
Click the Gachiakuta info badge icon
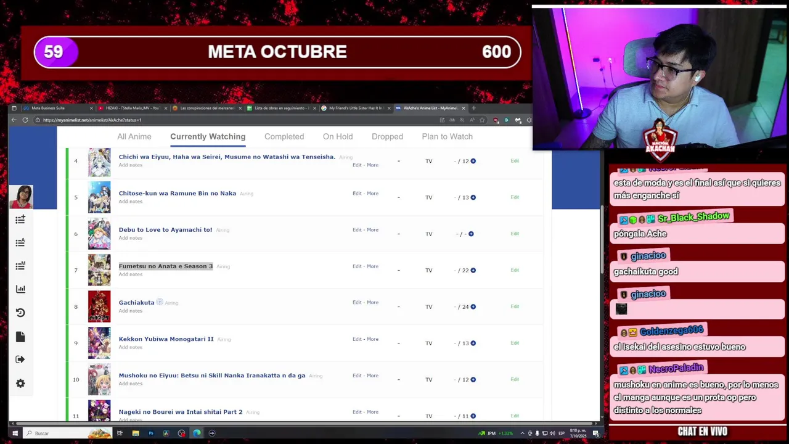[160, 302]
